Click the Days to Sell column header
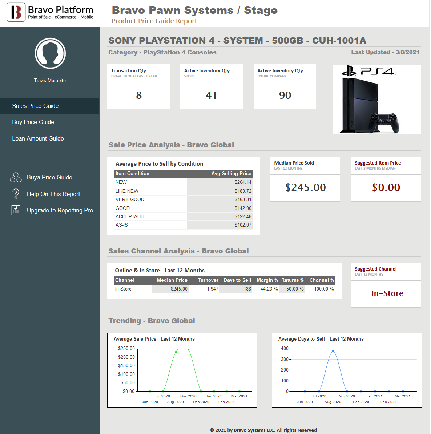431x434 pixels. [237, 280]
